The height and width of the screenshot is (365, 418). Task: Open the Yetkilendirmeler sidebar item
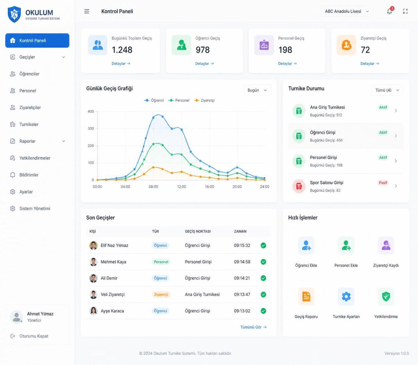point(37,158)
